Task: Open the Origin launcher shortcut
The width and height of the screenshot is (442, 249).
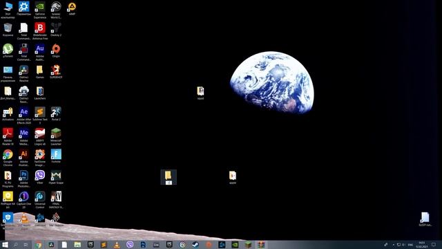Action: (x=56, y=50)
